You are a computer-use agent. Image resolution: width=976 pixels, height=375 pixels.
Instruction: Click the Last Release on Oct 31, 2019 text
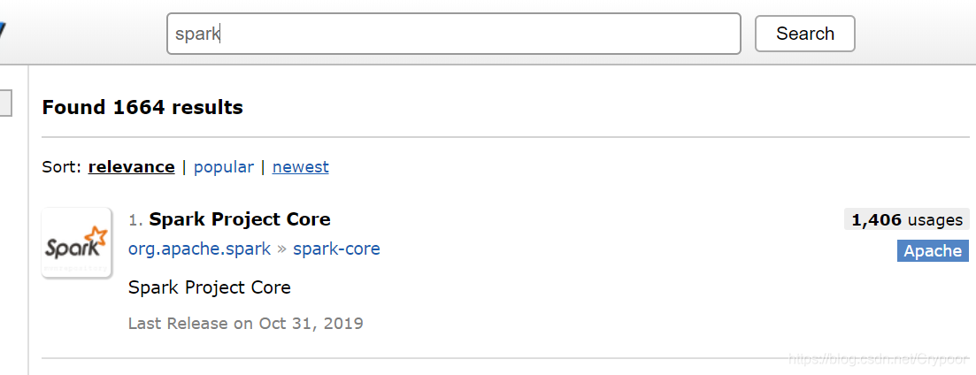coord(245,323)
